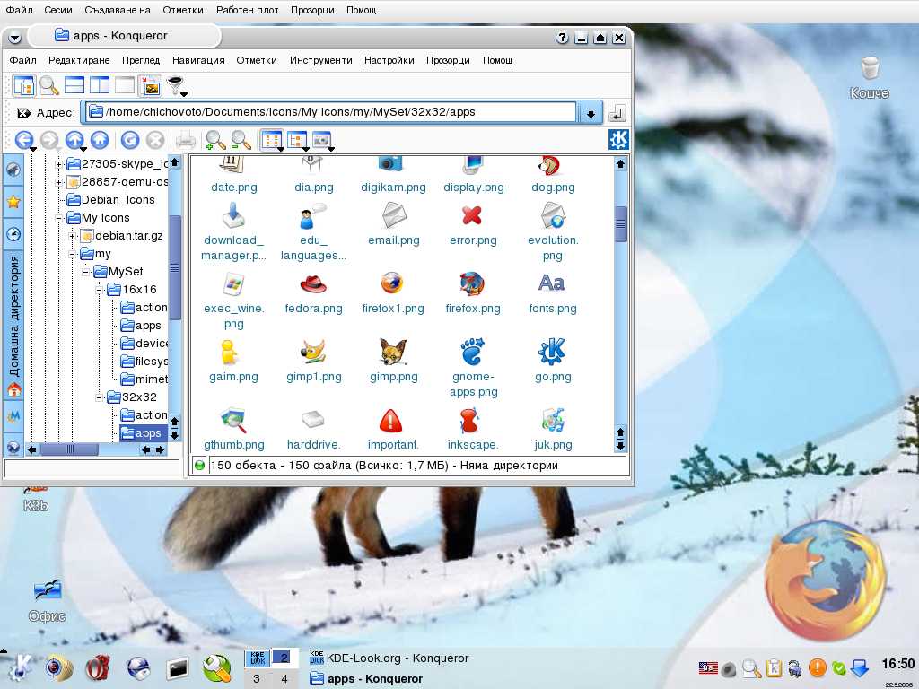The image size is (919, 689).
Task: Open the window menu dropdown in title bar
Action: (14, 38)
